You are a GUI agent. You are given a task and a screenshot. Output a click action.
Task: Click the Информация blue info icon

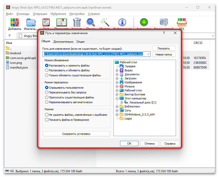click(x=122, y=22)
